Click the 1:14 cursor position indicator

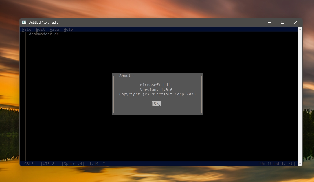(94, 163)
